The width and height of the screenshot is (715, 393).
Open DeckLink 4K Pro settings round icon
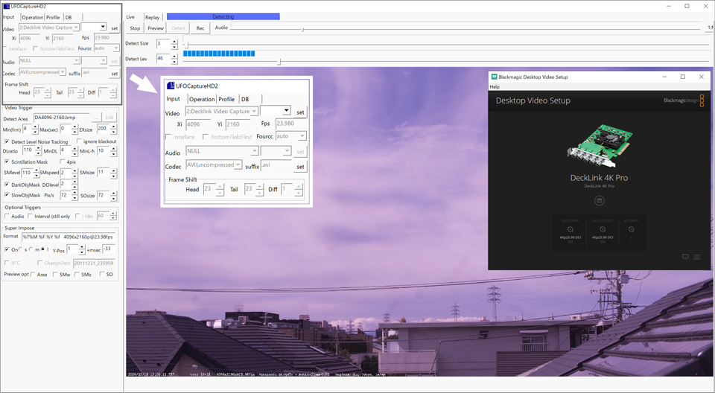pos(600,200)
